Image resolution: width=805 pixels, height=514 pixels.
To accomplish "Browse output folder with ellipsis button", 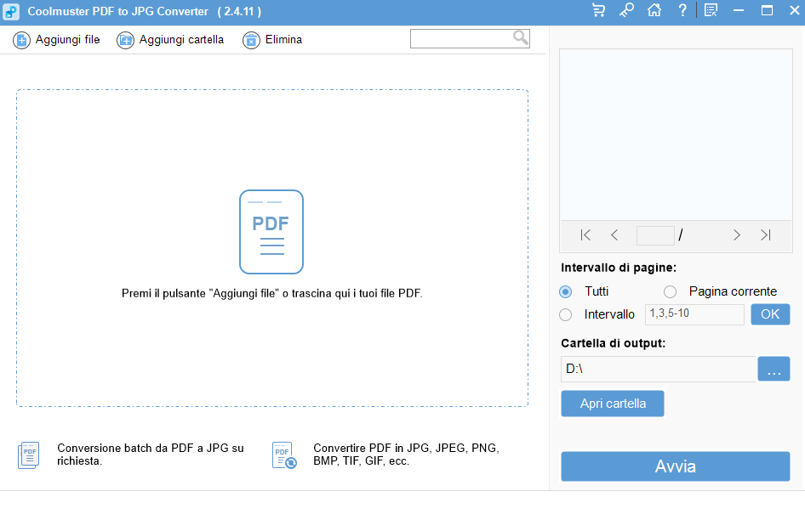I will point(774,369).
